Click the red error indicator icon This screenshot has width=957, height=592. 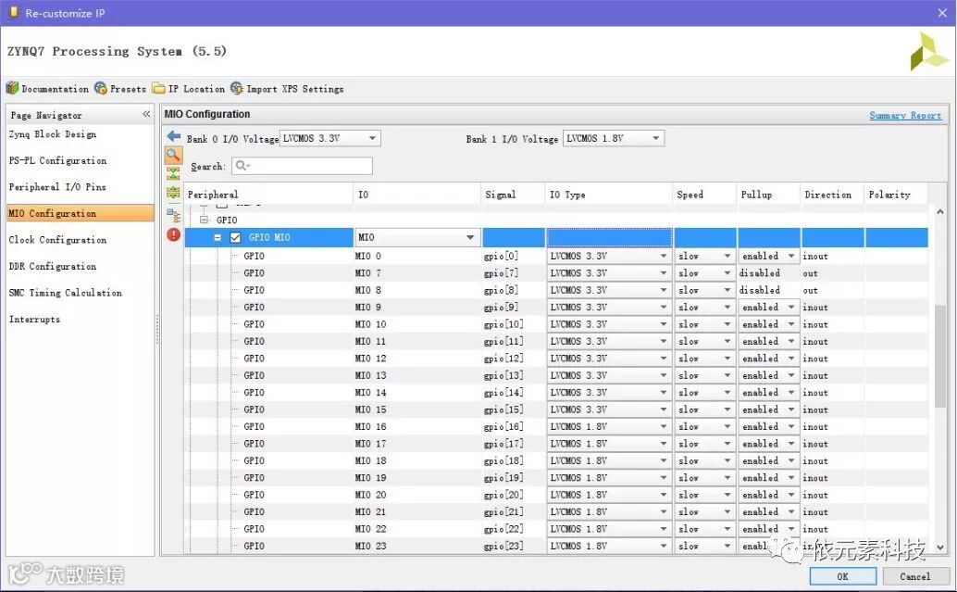173,234
